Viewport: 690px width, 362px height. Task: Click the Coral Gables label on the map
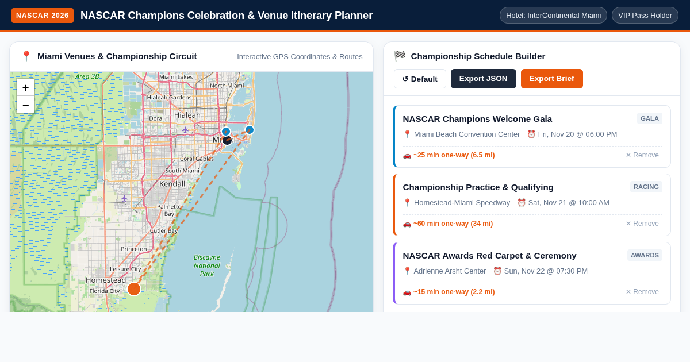pos(197,159)
